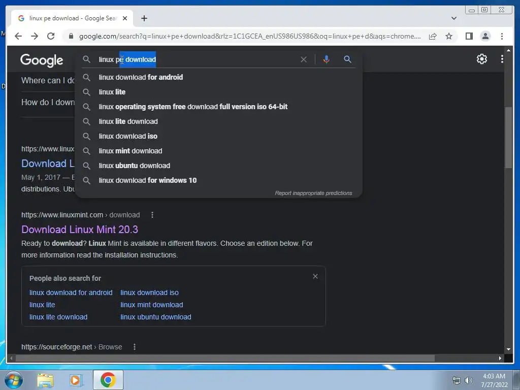Launch Windows Media Player from taskbar
Viewport: 520px width, 390px height.
tap(76, 380)
